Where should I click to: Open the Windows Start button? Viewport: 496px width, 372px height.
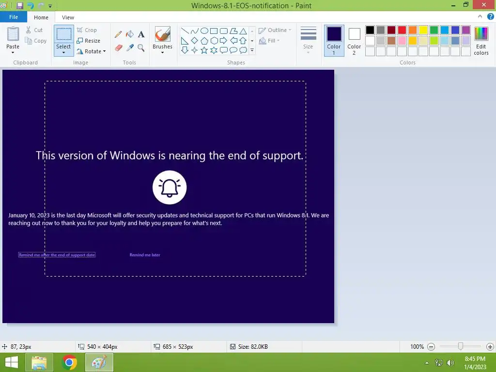[x=12, y=362]
